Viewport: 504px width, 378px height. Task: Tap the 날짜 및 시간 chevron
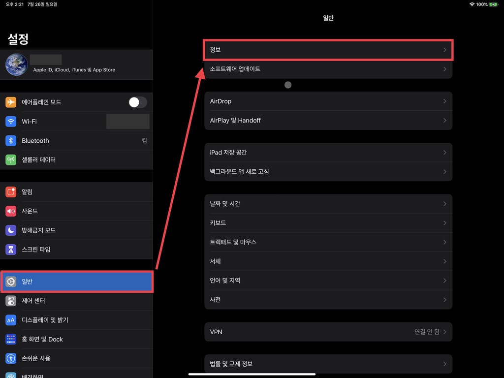[445, 204]
